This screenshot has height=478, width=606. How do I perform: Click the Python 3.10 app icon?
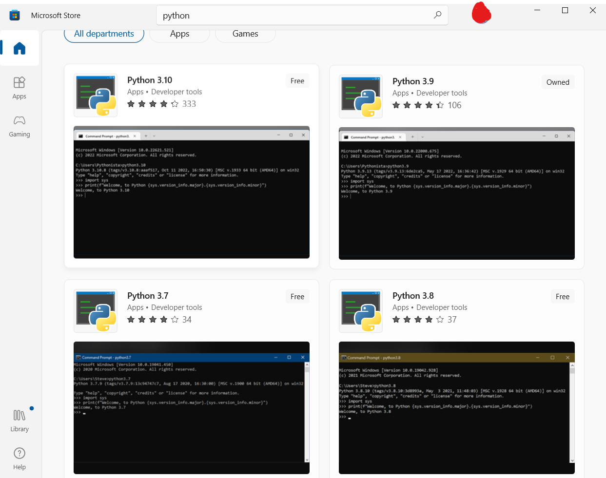click(x=96, y=96)
